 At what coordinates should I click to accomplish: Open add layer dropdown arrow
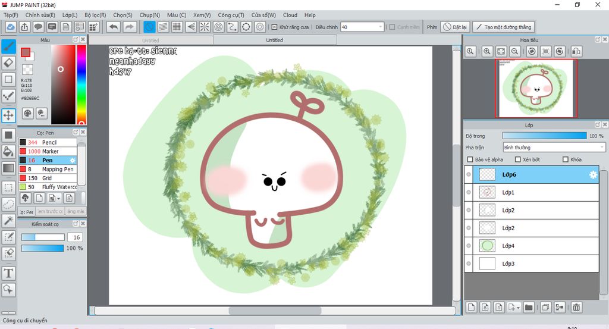[x=519, y=308]
